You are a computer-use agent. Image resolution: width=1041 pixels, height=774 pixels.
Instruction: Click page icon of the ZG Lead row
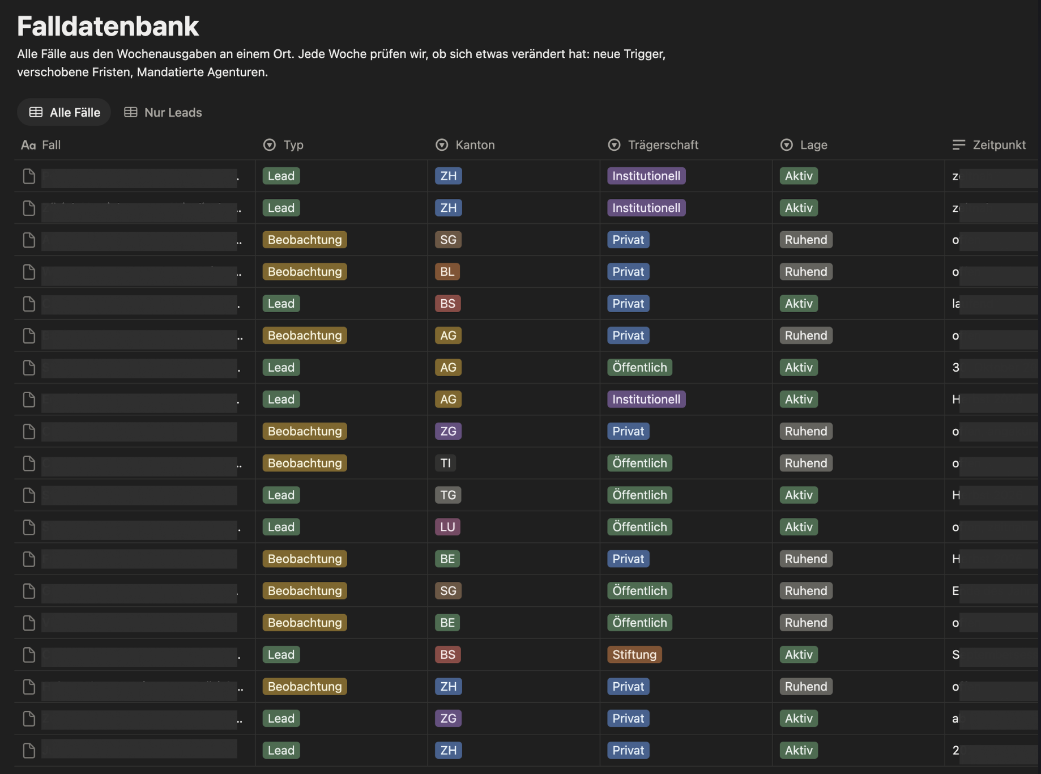tap(29, 718)
